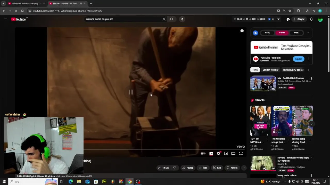The image size is (330, 185).
Task: Open the extensions puzzle icon
Action: pos(299,11)
